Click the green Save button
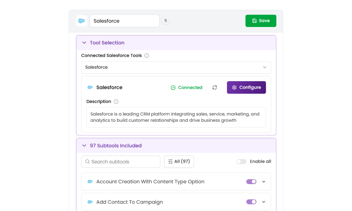Viewport: 352px width, 211px height. [x=261, y=21]
